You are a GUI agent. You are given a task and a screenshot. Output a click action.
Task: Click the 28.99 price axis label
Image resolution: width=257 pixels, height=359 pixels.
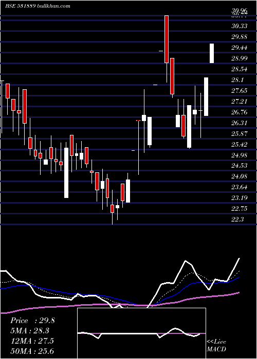point(240,58)
